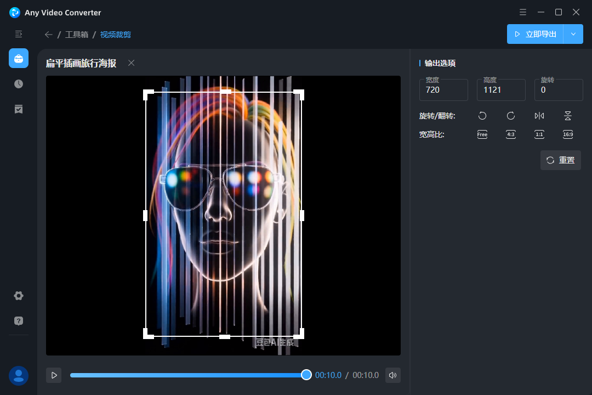Screen dimensions: 592x395
Task: Expand the export button dropdown arrow
Action: click(x=573, y=34)
